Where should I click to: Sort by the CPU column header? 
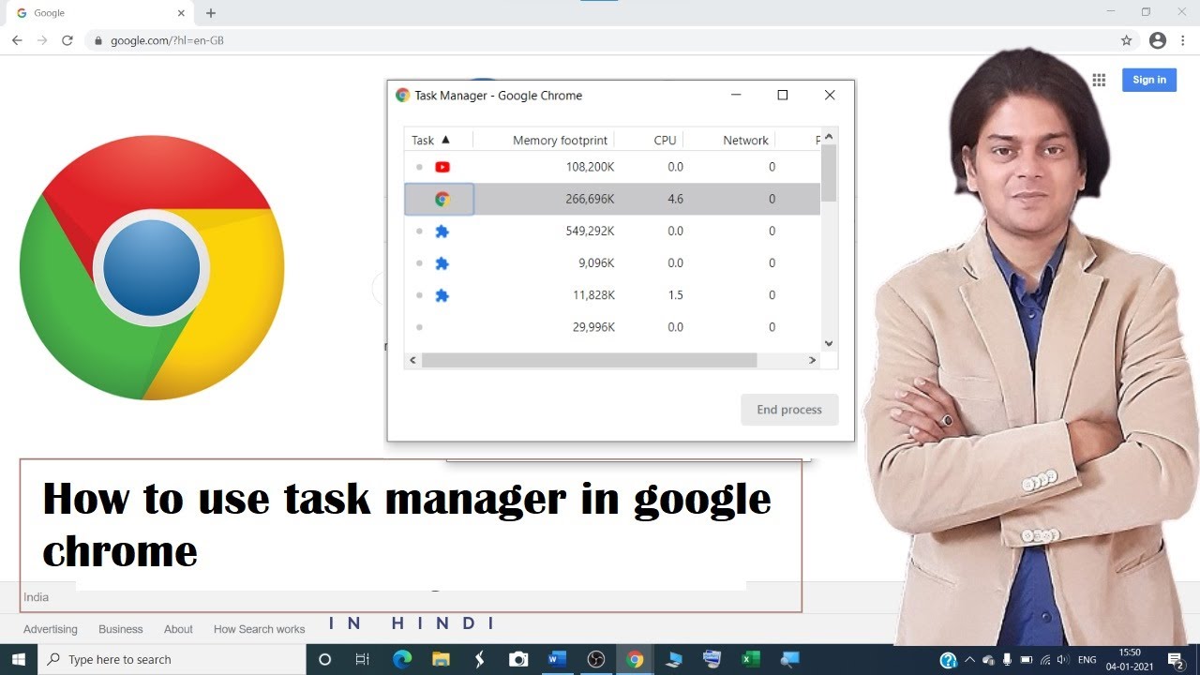point(665,140)
